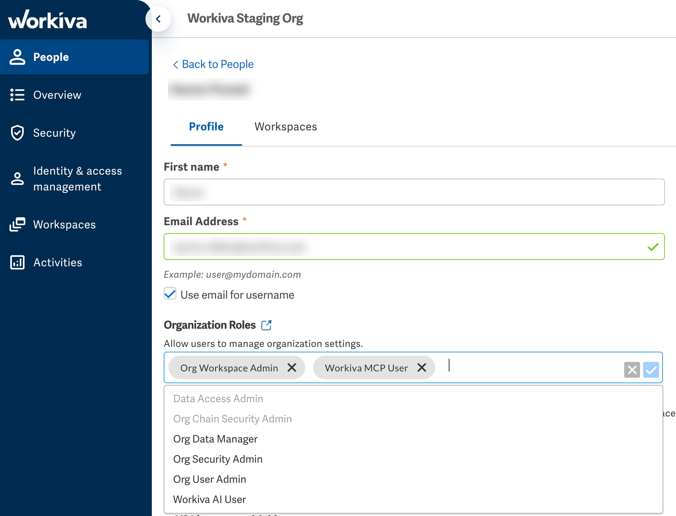Click the Overview list icon
Viewport: 676px width, 516px height.
(x=17, y=95)
